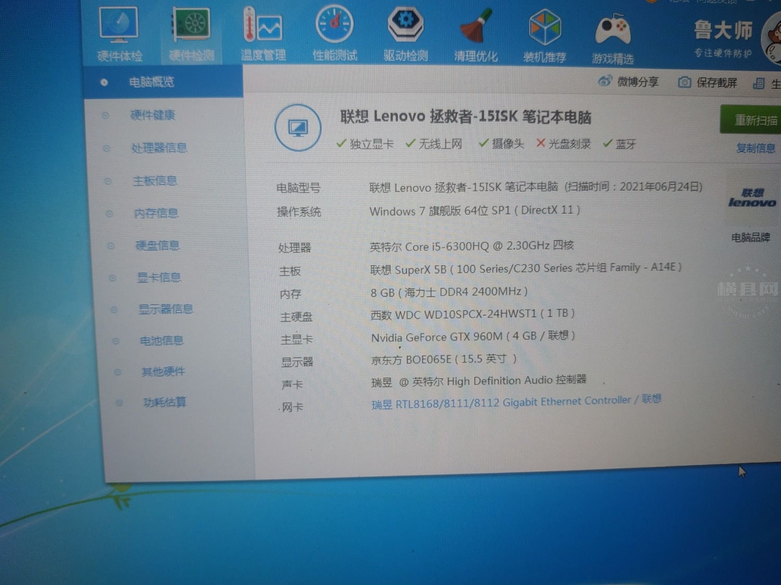This screenshot has height=585, width=781.
Task: Click the 复制信息 copy info link
Action: [755, 148]
